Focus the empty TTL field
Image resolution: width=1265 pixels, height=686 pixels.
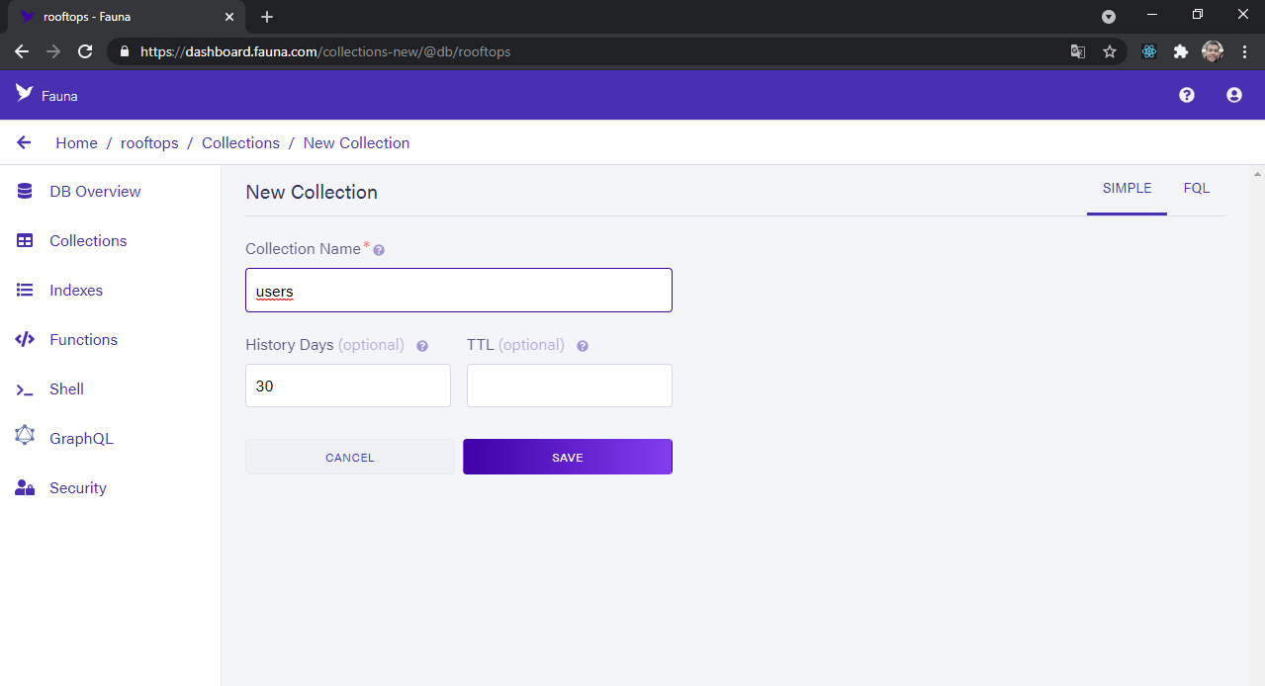point(570,386)
